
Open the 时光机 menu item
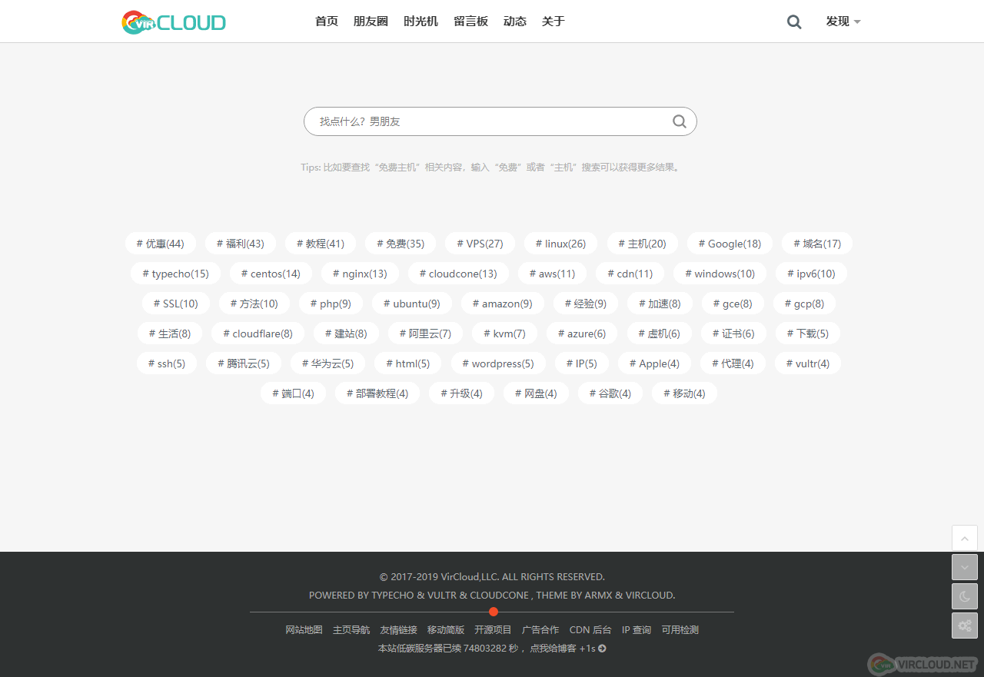[x=421, y=22]
